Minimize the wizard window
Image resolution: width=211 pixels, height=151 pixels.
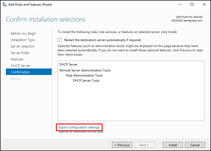180,5
